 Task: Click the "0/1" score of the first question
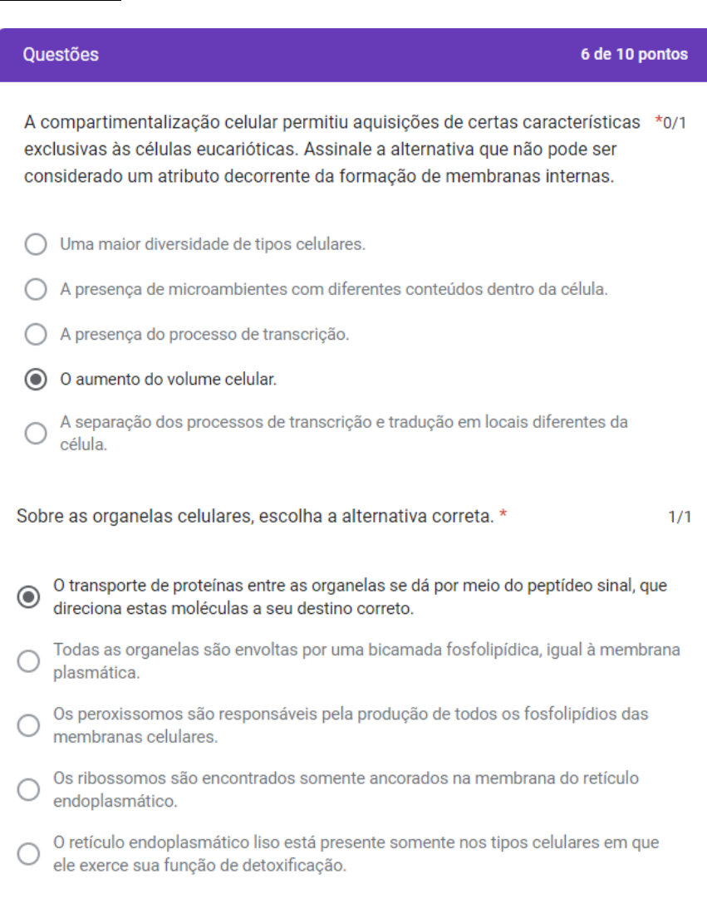tap(676, 124)
